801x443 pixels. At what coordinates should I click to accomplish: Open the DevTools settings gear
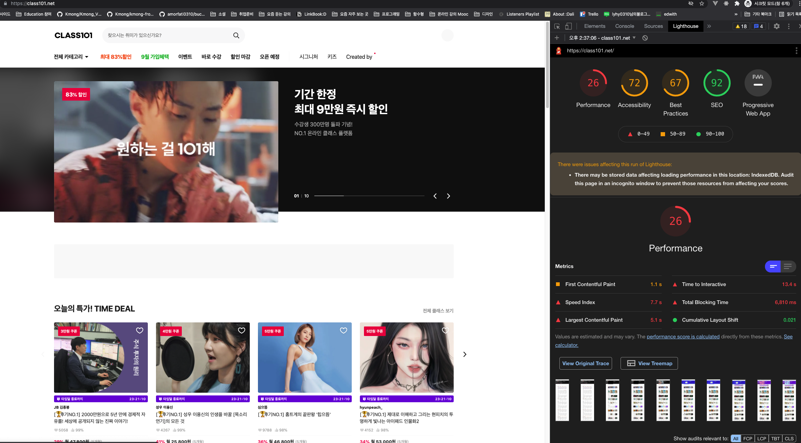(x=777, y=26)
